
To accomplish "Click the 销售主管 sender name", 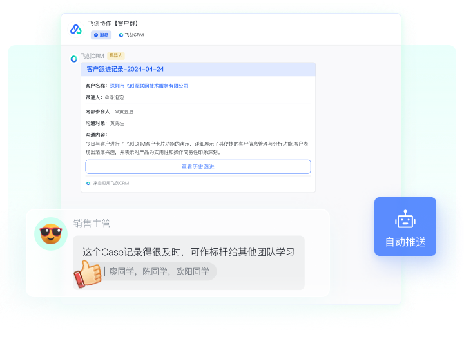I will pos(92,224).
